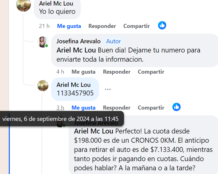Open three-dots options beside Ariel's number comment
This screenshot has width=218, height=174.
[x=108, y=89]
